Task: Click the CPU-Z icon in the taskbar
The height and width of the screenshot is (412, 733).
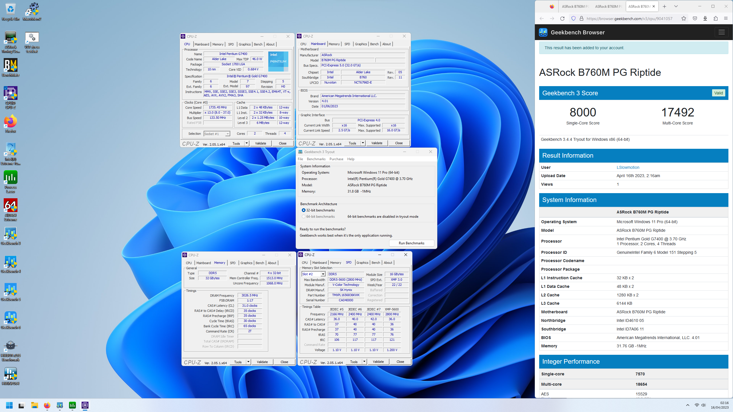Action: (x=85, y=405)
